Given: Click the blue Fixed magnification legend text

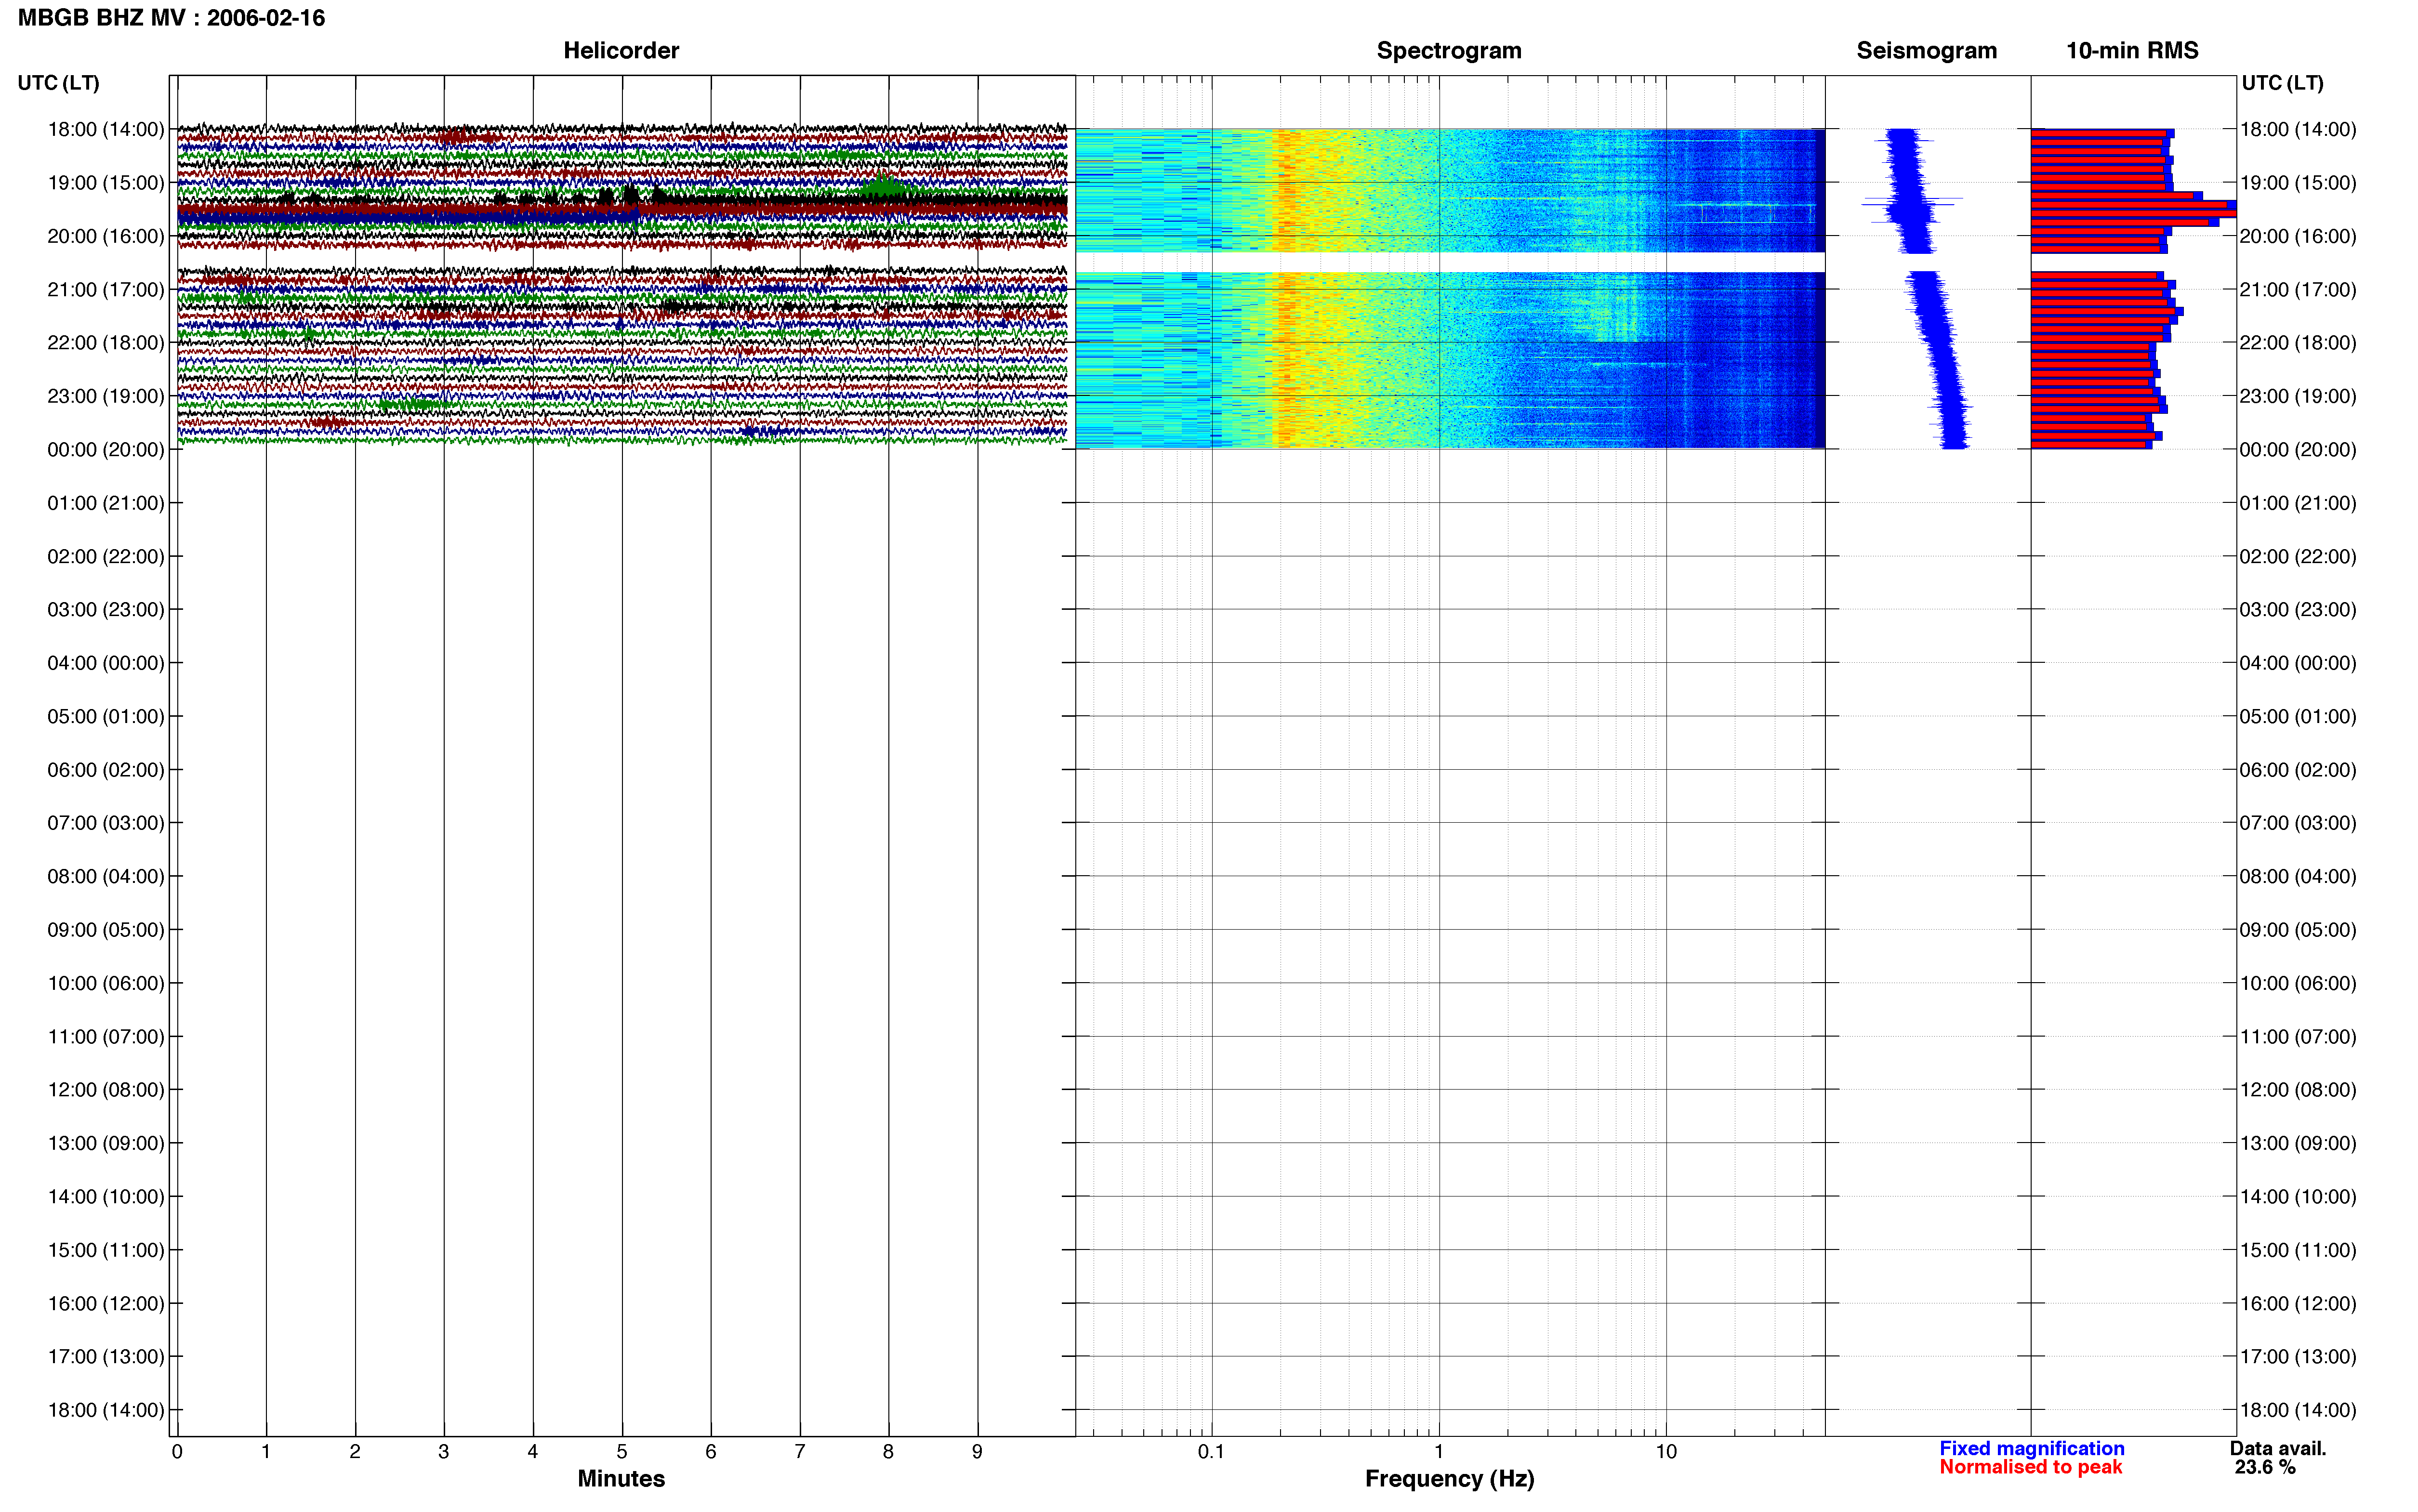Looking at the screenshot, I should pos(2032,1449).
